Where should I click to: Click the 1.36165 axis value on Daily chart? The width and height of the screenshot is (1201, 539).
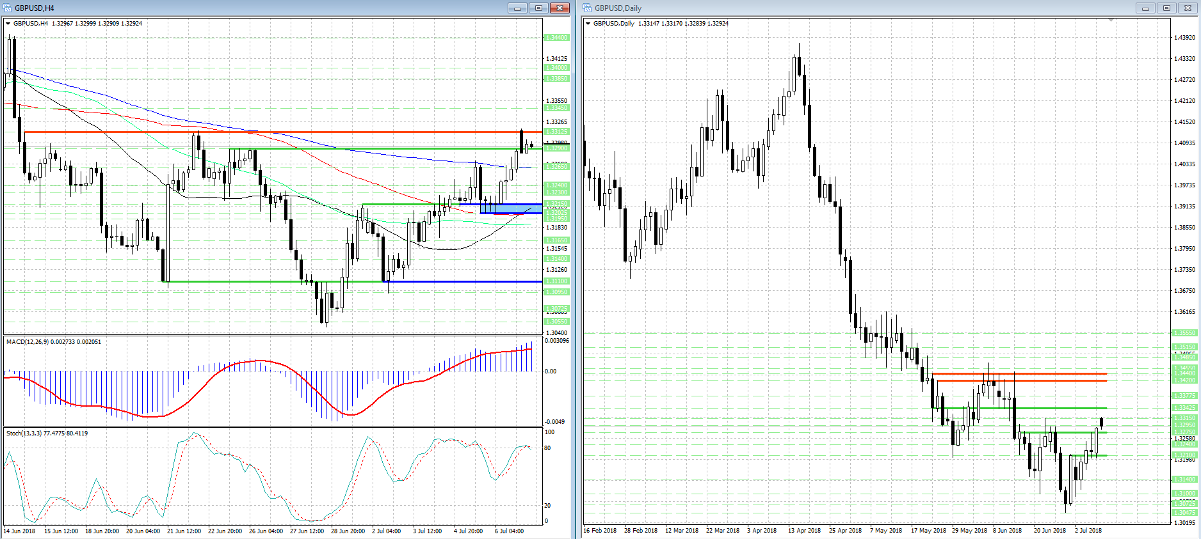(1184, 312)
